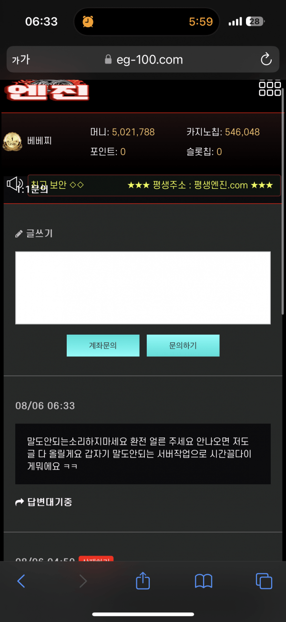Image resolution: width=286 pixels, height=622 pixels.
Task: Show open tabs overview icon
Action: [x=264, y=581]
